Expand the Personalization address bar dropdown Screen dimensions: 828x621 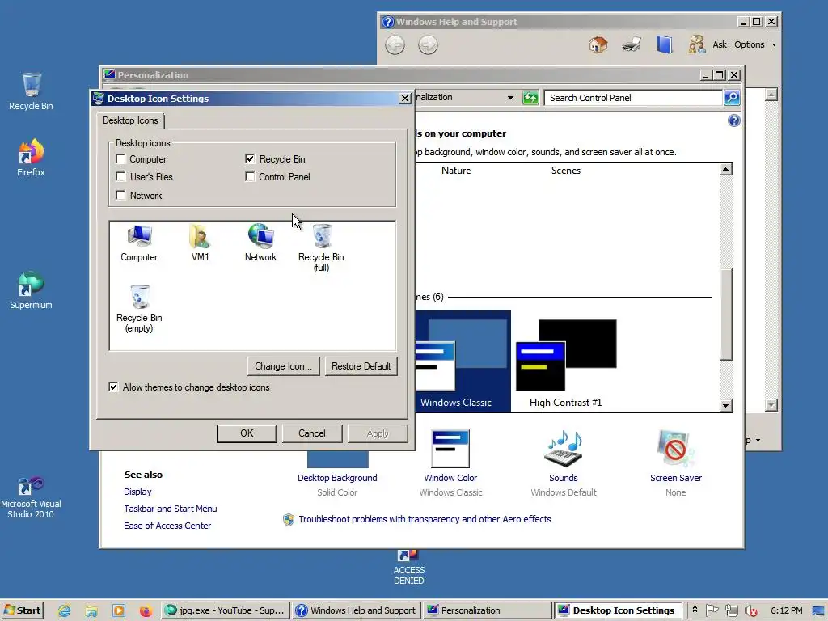[510, 98]
